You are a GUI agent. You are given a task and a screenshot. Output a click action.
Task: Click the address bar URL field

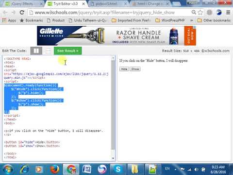click(110, 13)
